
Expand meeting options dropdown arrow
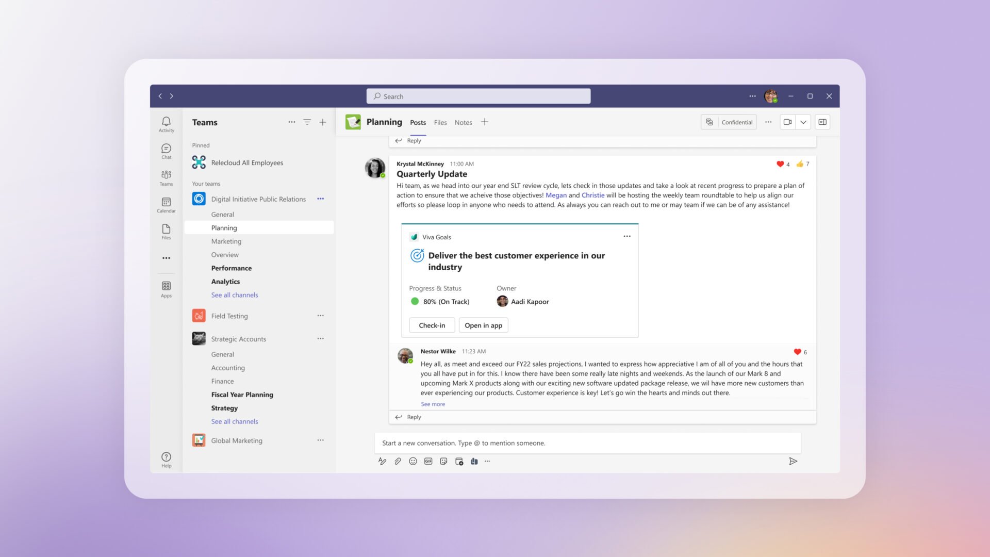(x=803, y=122)
